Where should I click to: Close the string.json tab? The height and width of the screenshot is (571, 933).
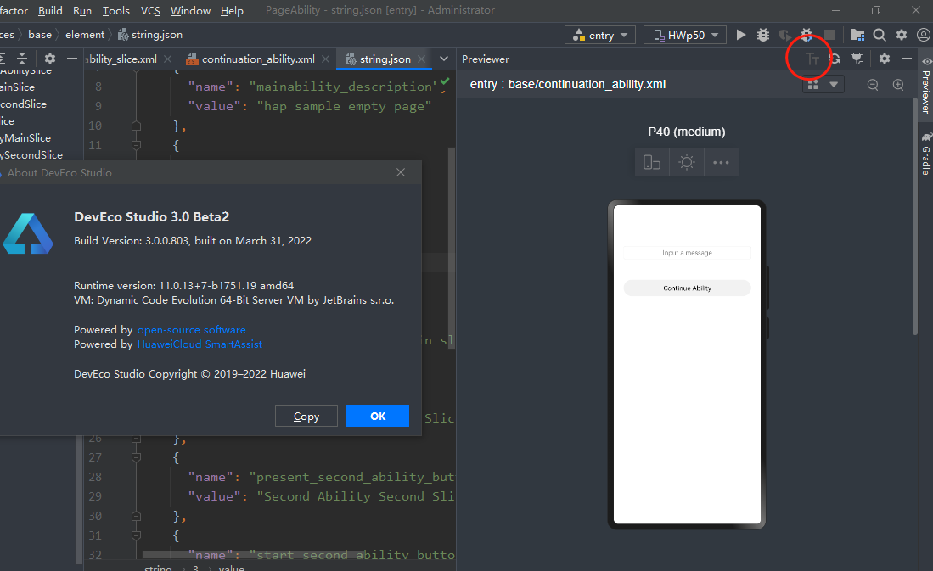(x=421, y=59)
